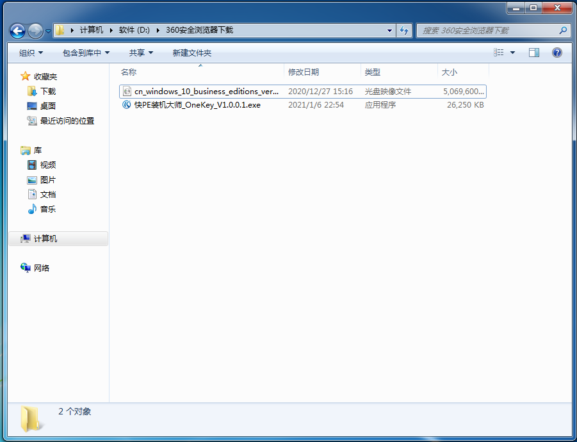Open the 文档 library

tap(48, 194)
